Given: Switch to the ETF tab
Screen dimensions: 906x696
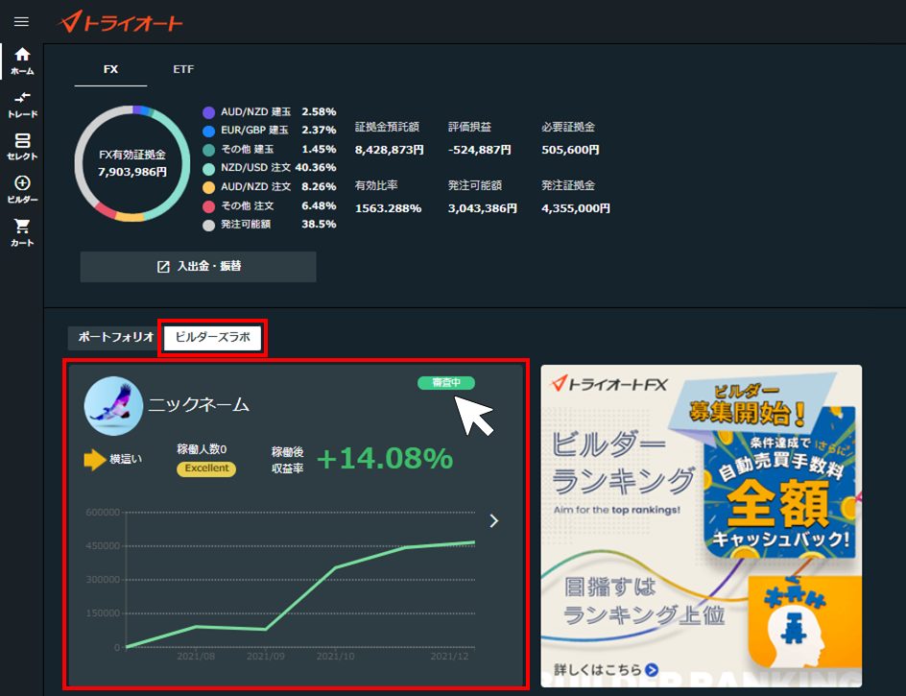Looking at the screenshot, I should point(183,69).
